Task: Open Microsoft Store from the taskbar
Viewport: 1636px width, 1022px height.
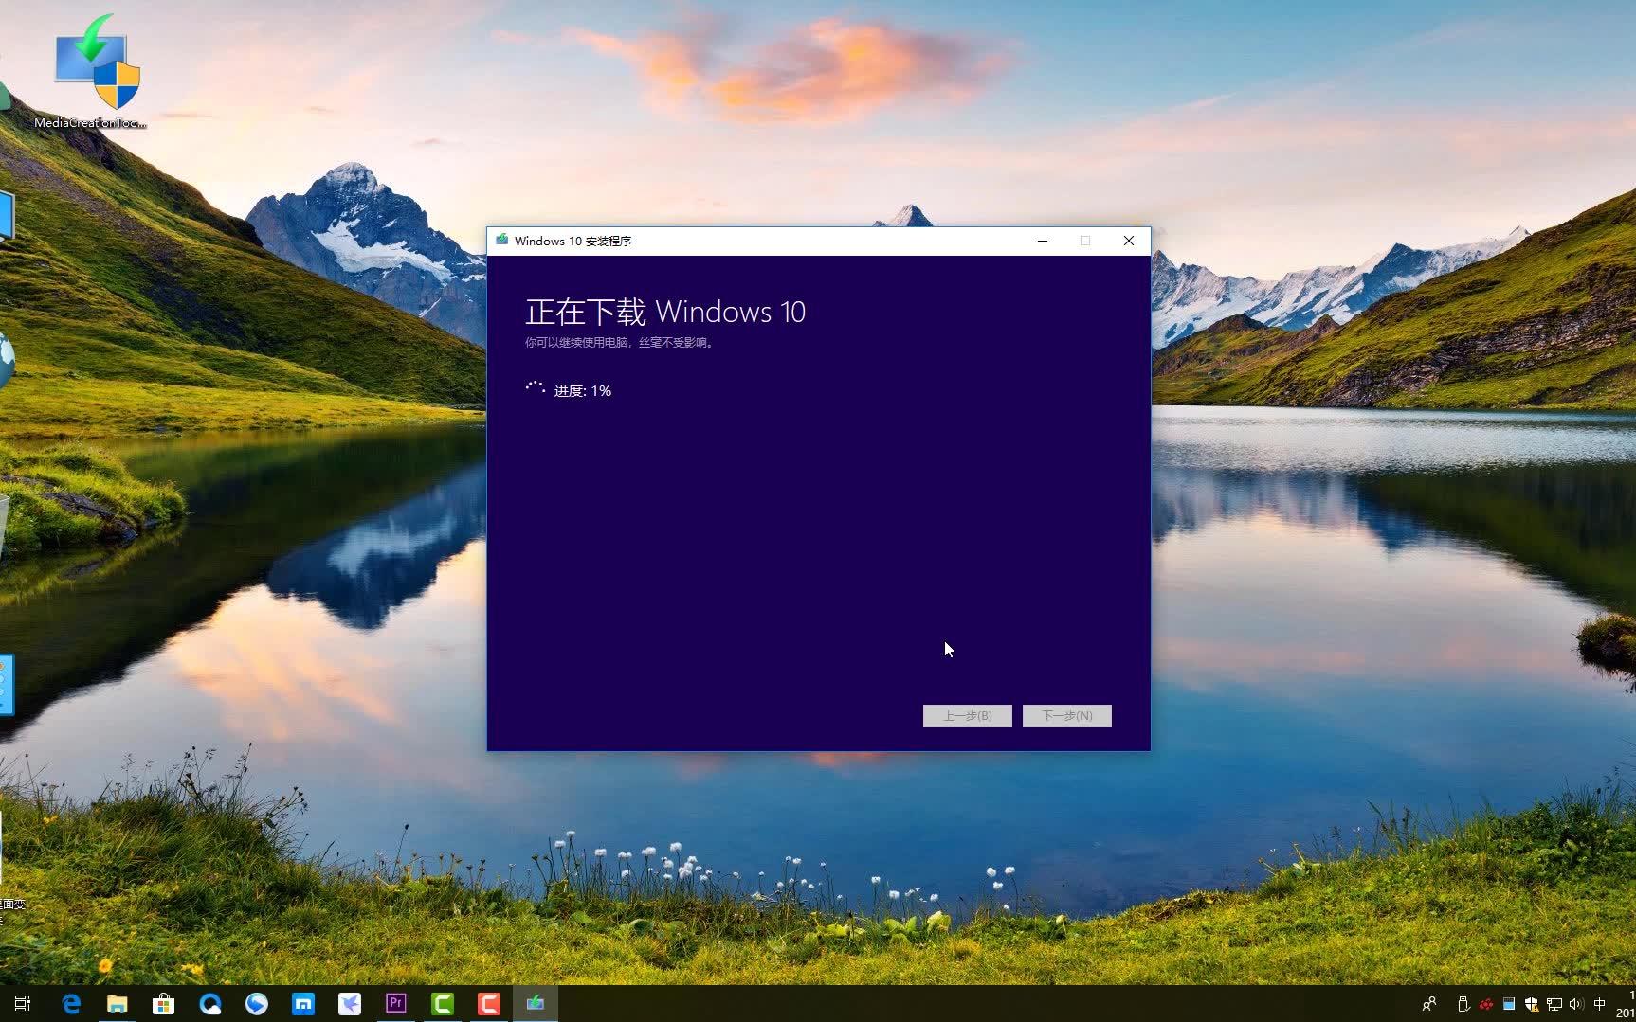Action: (x=164, y=1003)
